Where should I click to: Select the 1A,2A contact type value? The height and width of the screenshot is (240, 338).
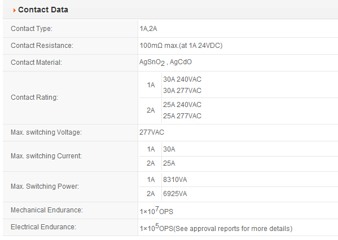[148, 29]
